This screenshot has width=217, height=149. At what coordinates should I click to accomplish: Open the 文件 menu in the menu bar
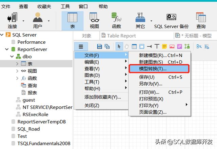pyautogui.click(x=6, y=6)
